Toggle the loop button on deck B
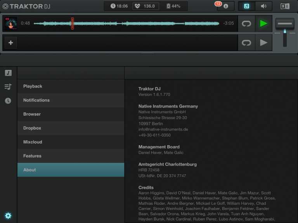 pos(246,43)
